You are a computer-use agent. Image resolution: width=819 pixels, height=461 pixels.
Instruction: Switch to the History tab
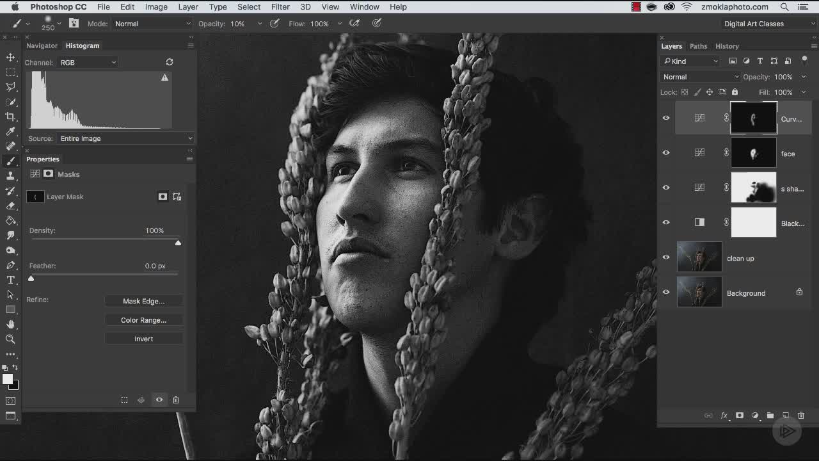pos(727,46)
